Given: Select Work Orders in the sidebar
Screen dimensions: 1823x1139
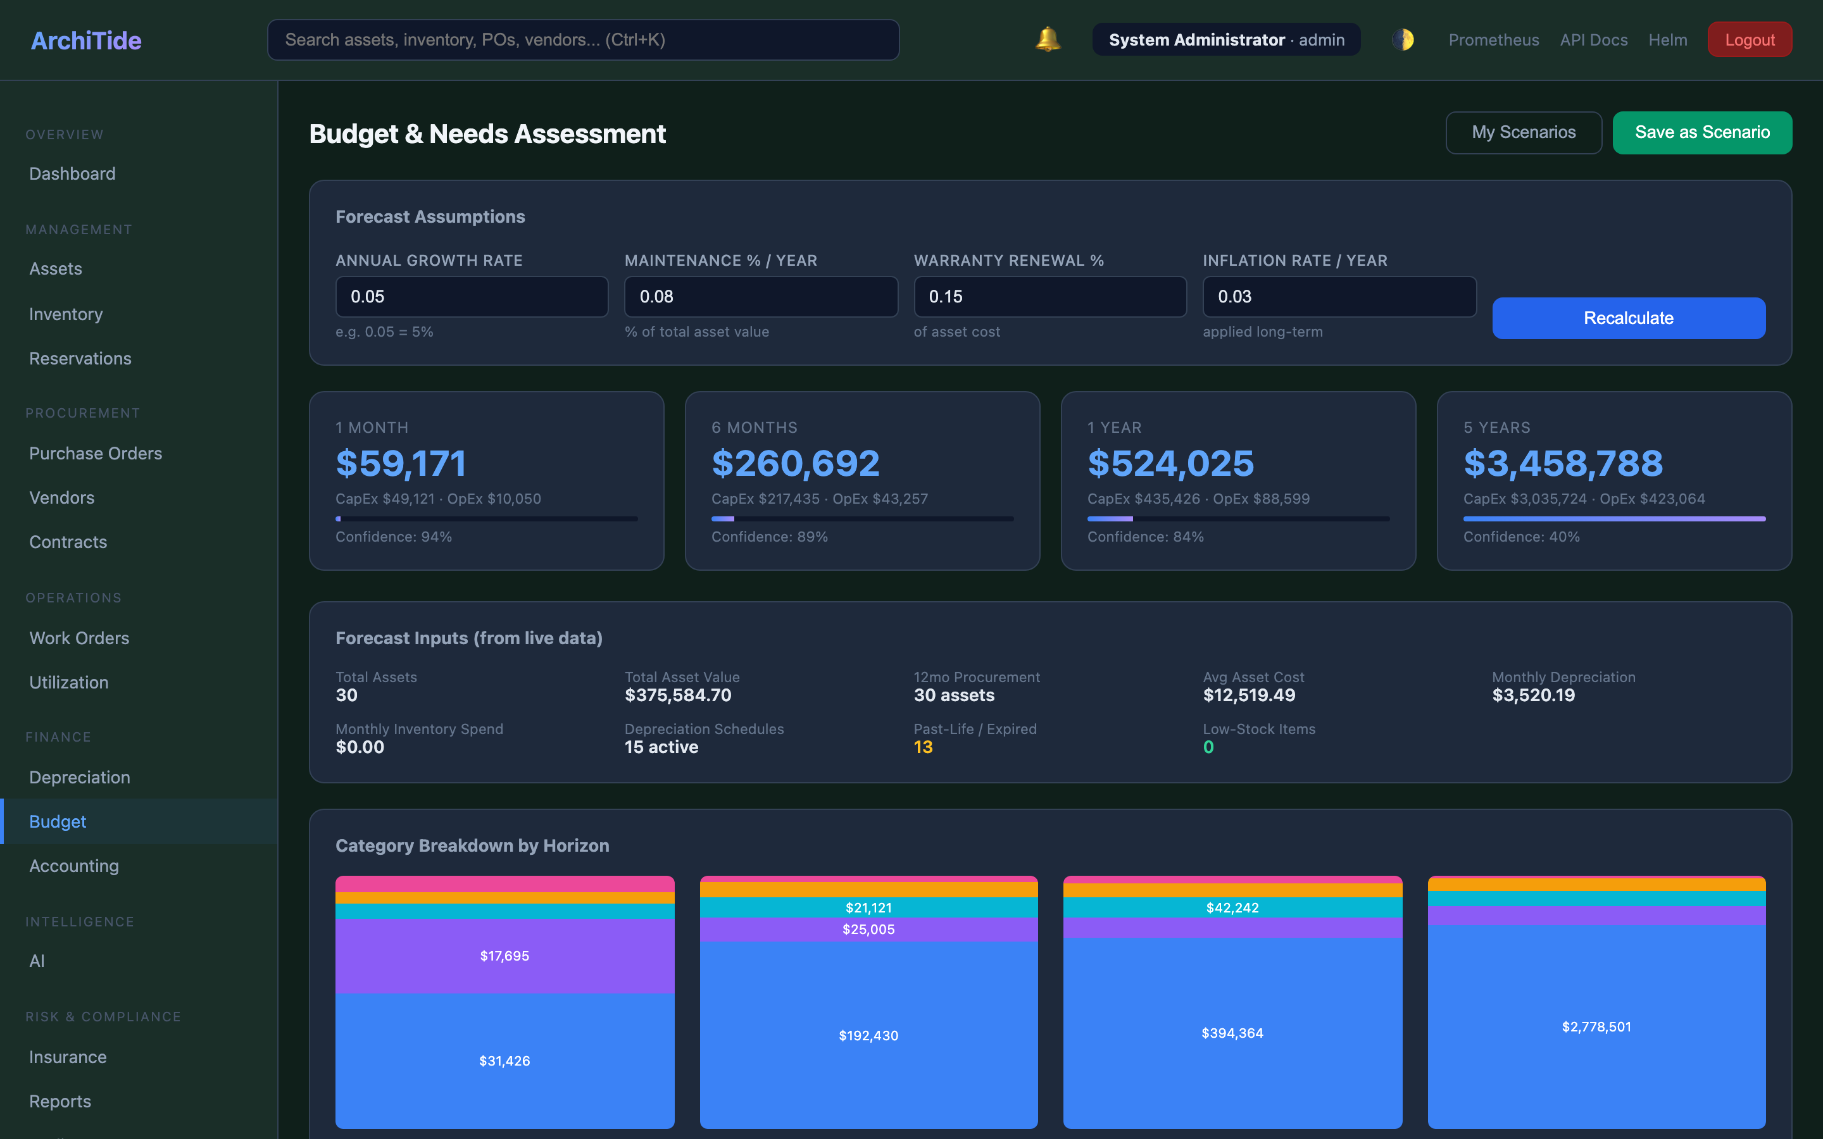Looking at the screenshot, I should [79, 637].
